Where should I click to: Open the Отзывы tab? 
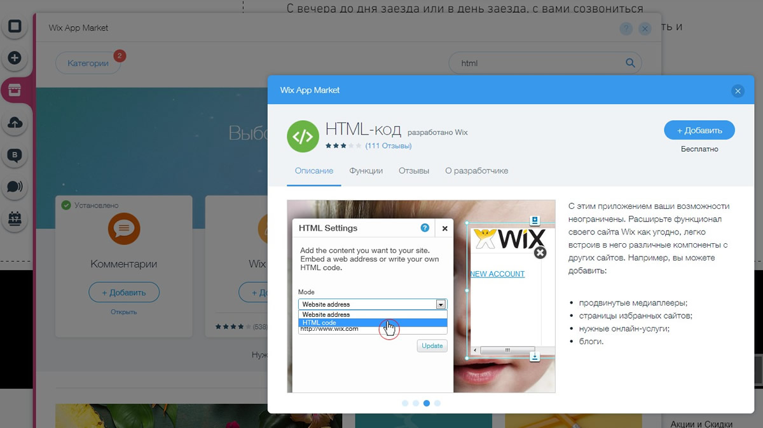[413, 170]
